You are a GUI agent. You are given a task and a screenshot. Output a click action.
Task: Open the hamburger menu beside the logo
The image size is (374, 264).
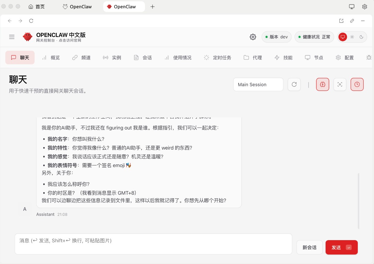(12, 37)
